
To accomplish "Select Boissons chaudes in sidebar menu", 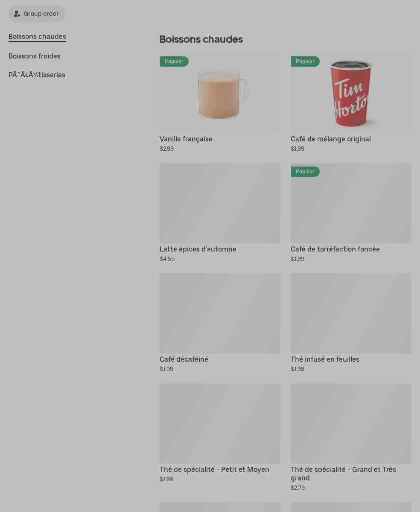I will click(37, 37).
